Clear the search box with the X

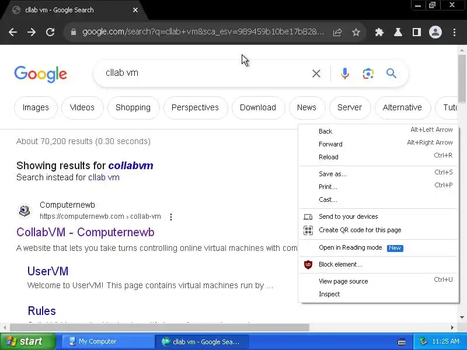click(316, 73)
